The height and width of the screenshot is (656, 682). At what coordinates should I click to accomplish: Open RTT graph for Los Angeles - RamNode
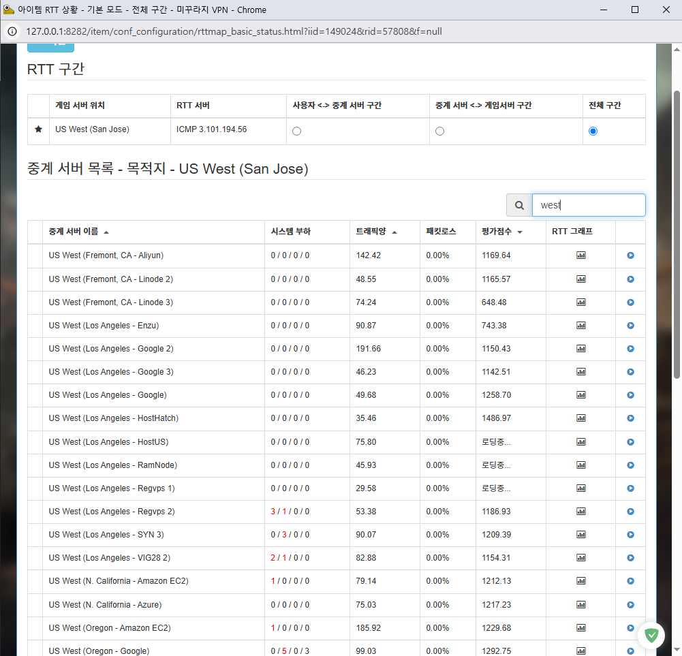tap(580, 465)
